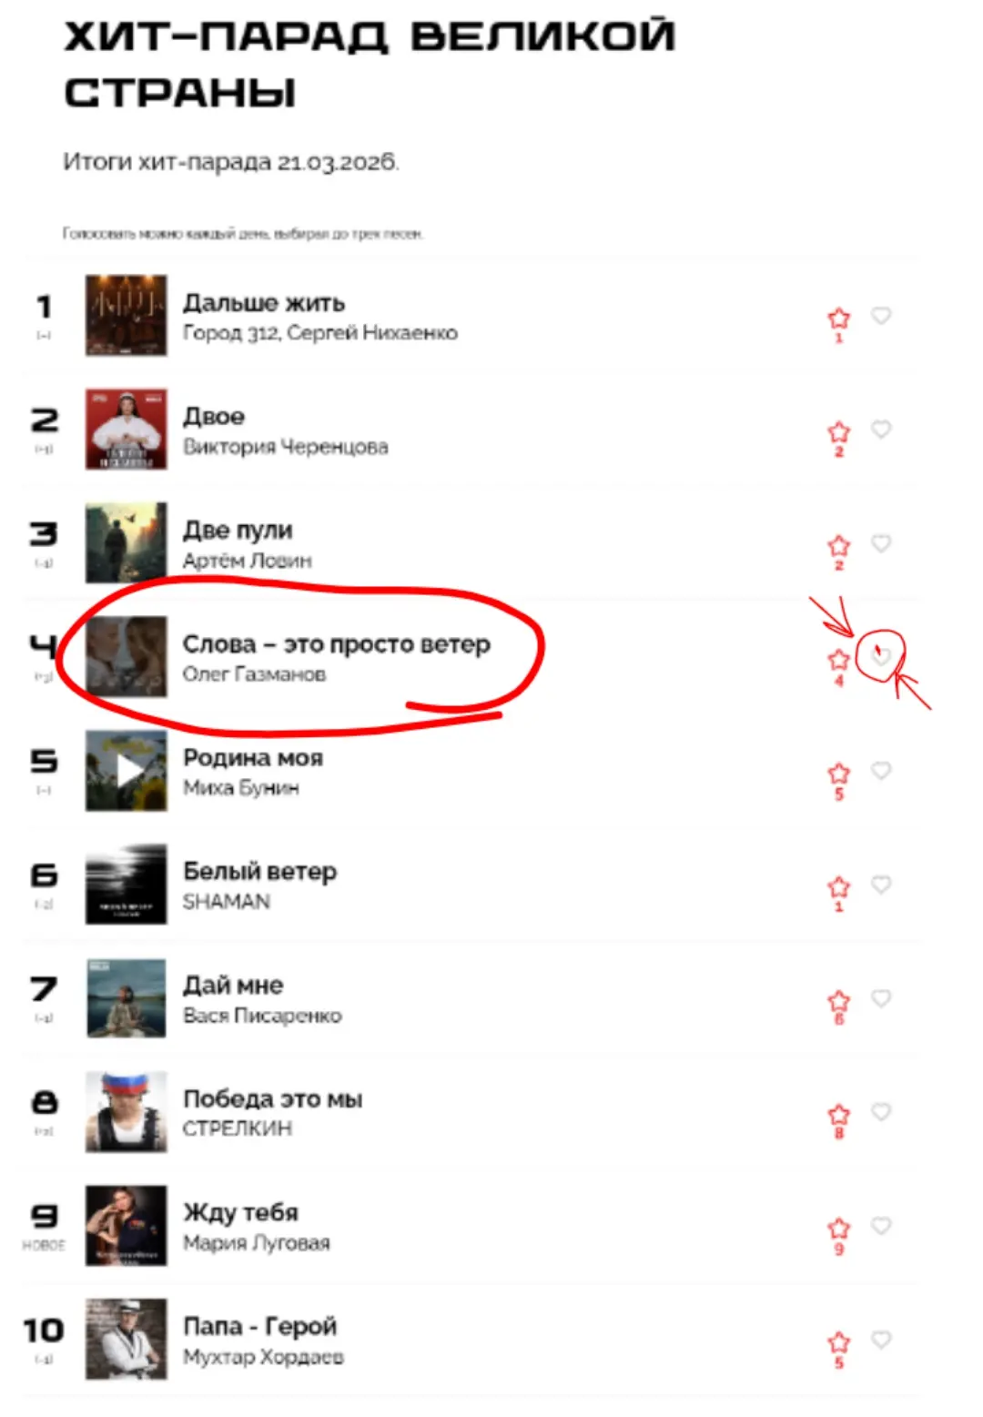Open song title Слова – это просто ветер
The height and width of the screenshot is (1417, 983).
click(x=337, y=644)
